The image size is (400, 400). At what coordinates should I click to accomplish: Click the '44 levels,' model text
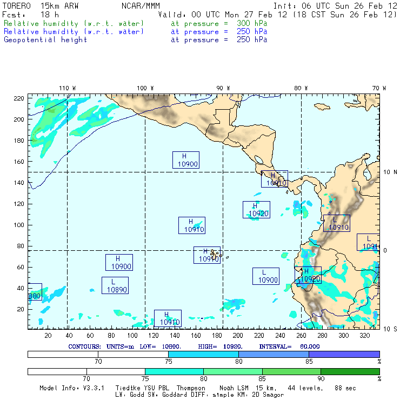click(x=305, y=388)
